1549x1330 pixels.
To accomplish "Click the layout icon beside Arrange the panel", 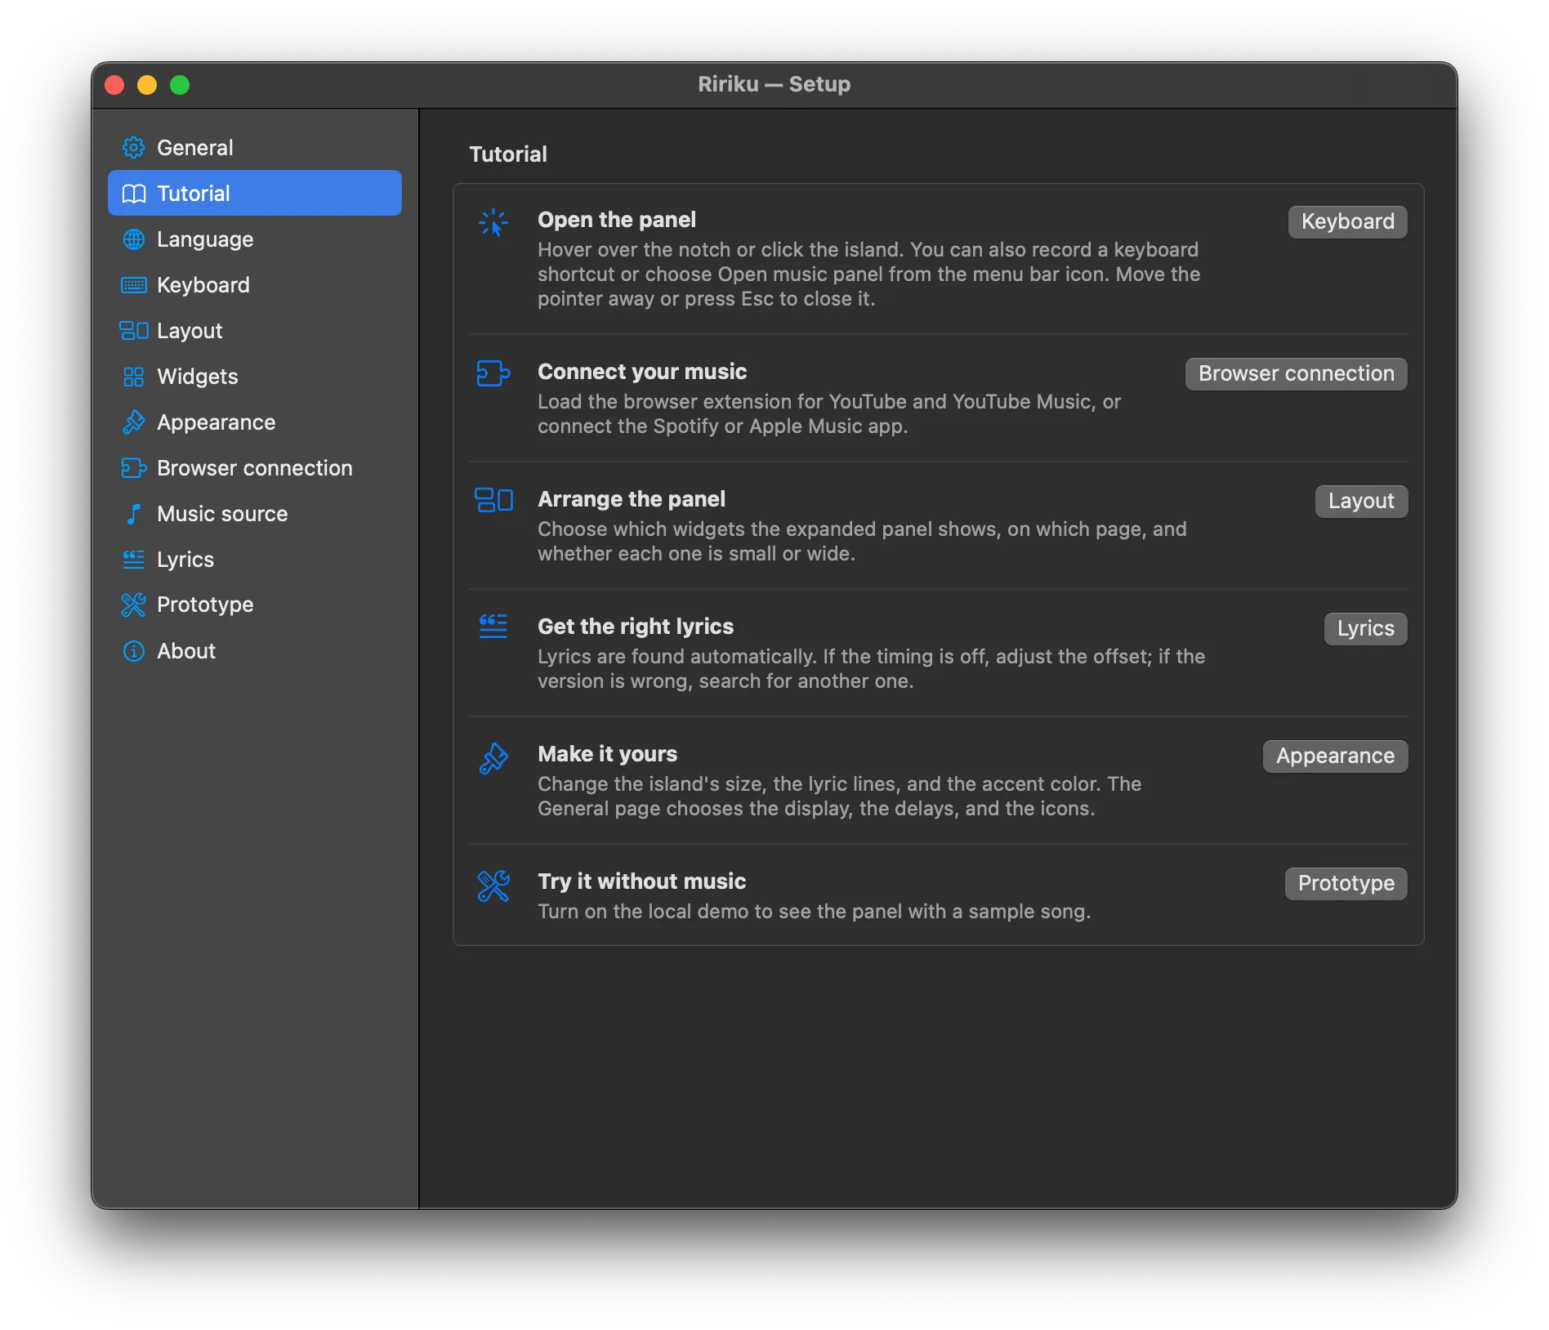I will [x=493, y=500].
